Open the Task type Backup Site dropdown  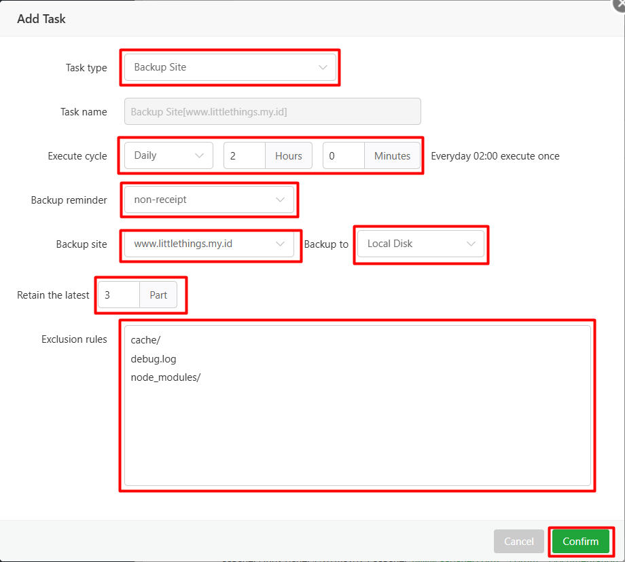[x=230, y=67]
